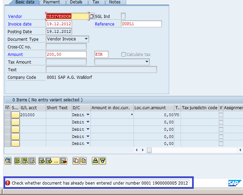Tick the V checkbox in fifth item row
243x195 pixels.
(x=221, y=143)
